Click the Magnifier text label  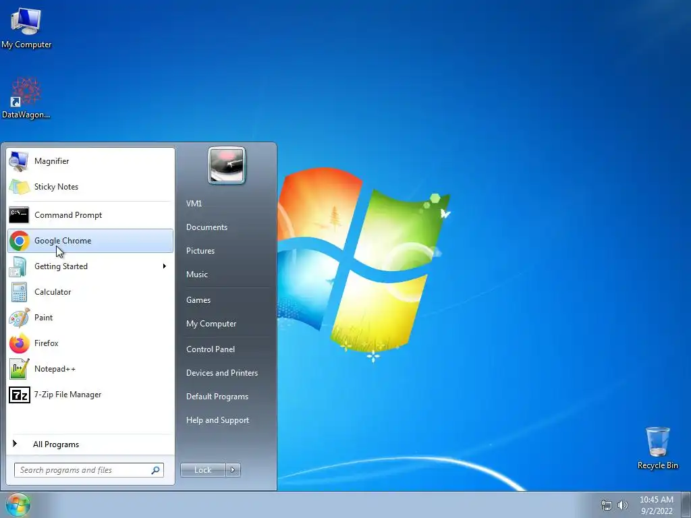click(51, 161)
